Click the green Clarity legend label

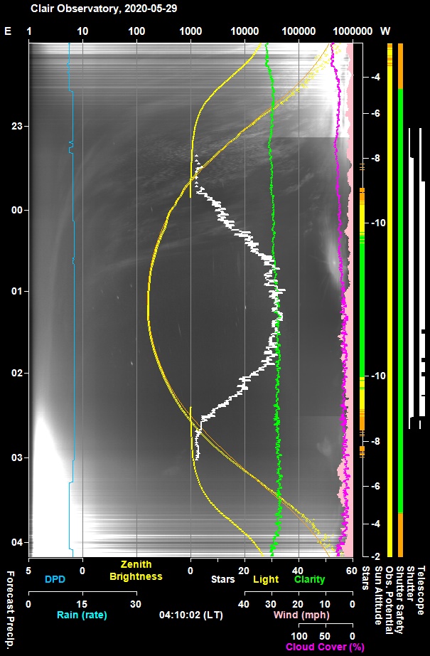(x=310, y=579)
